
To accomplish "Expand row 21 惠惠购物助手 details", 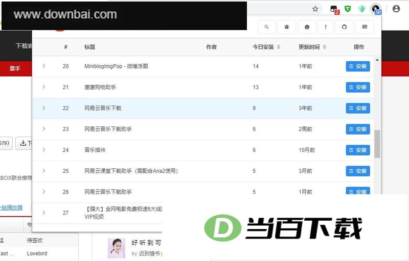I will (43, 87).
